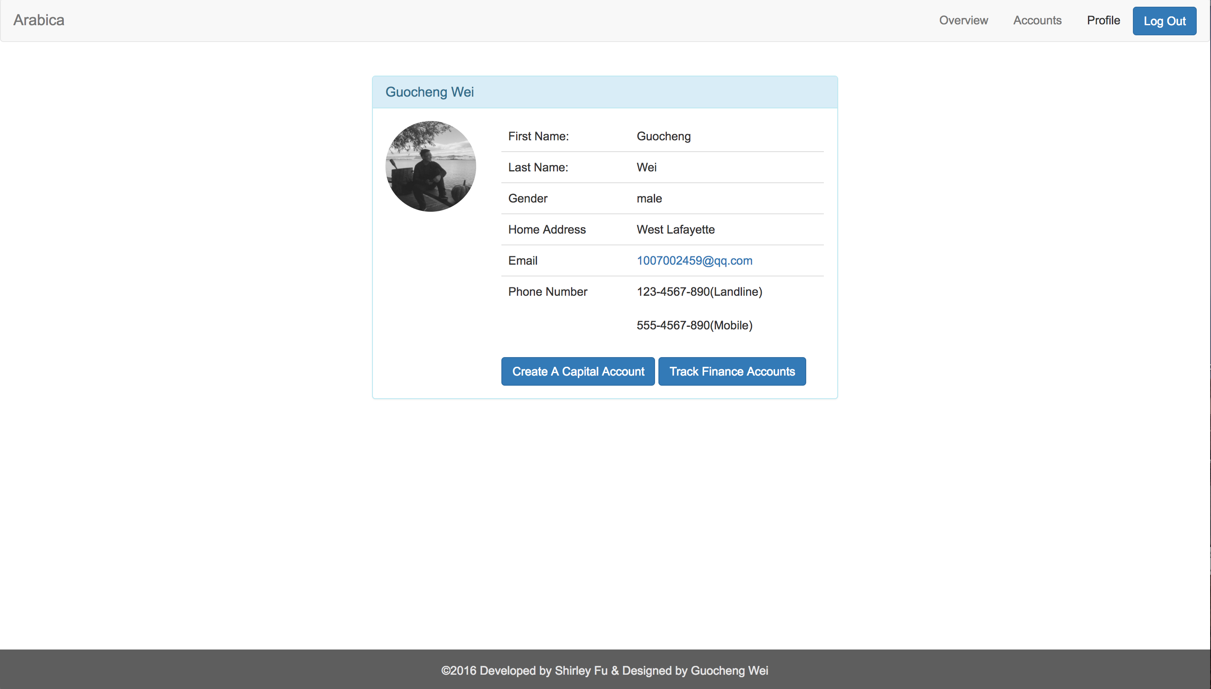The height and width of the screenshot is (689, 1211).
Task: Click the landline phone number 123-4567-890
Action: pos(699,292)
